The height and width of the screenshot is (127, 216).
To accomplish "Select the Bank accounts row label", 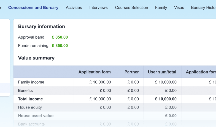I will pos(31,124).
